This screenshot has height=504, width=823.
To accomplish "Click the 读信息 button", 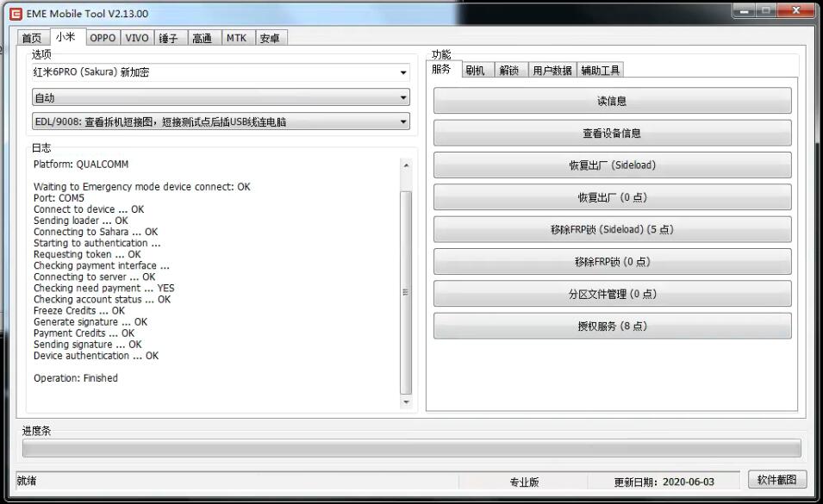I will (x=612, y=101).
